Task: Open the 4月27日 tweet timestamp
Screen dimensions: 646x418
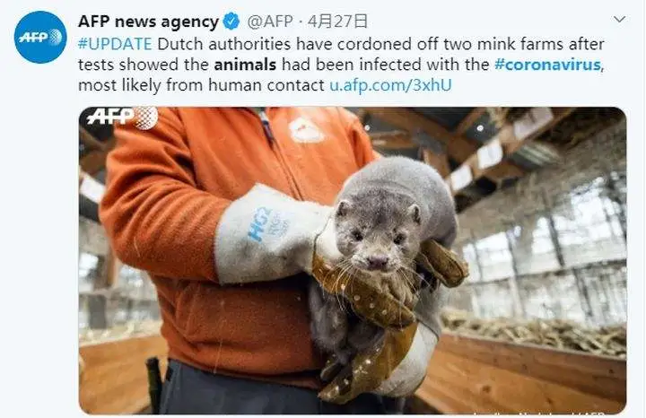Action: (x=337, y=21)
